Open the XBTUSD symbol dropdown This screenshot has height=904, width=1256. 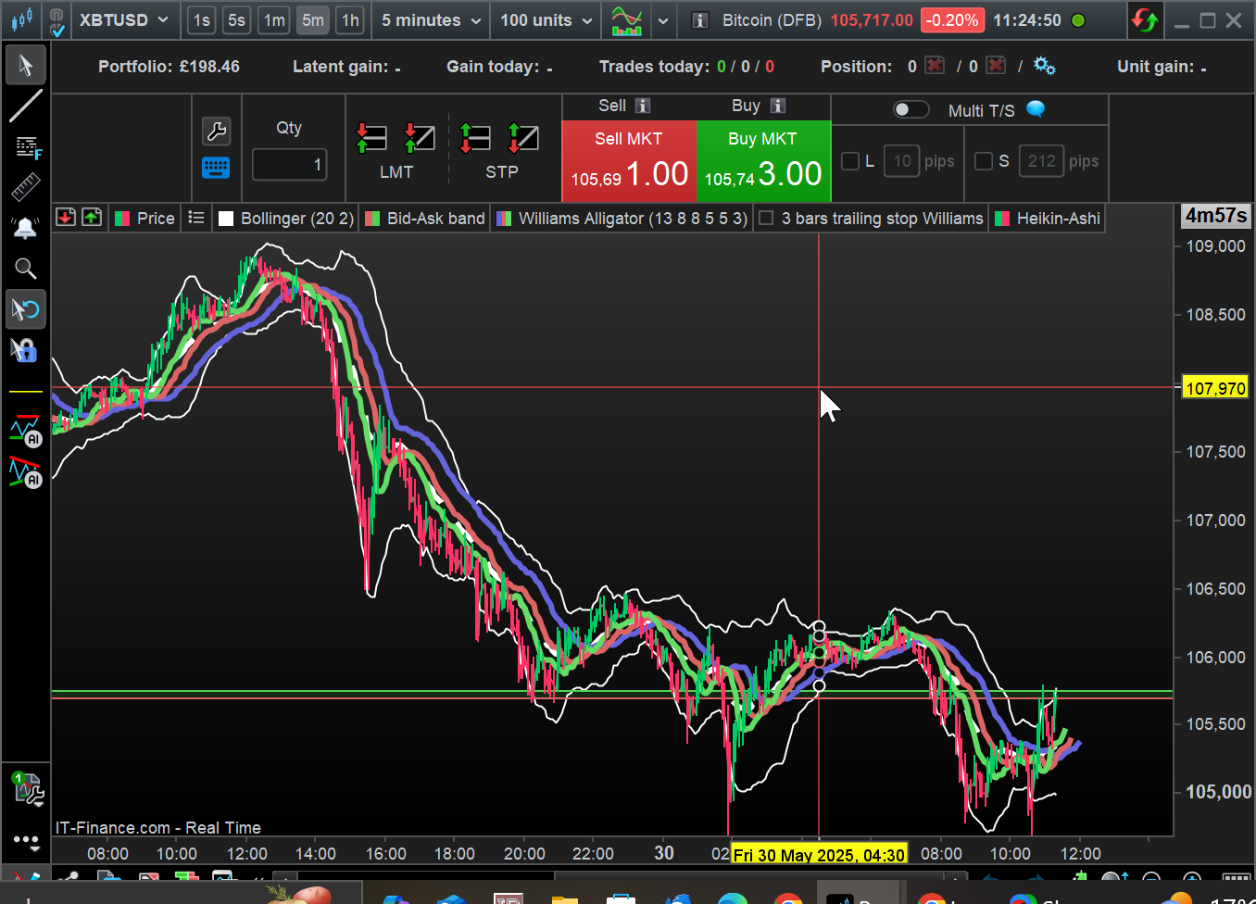pos(124,20)
